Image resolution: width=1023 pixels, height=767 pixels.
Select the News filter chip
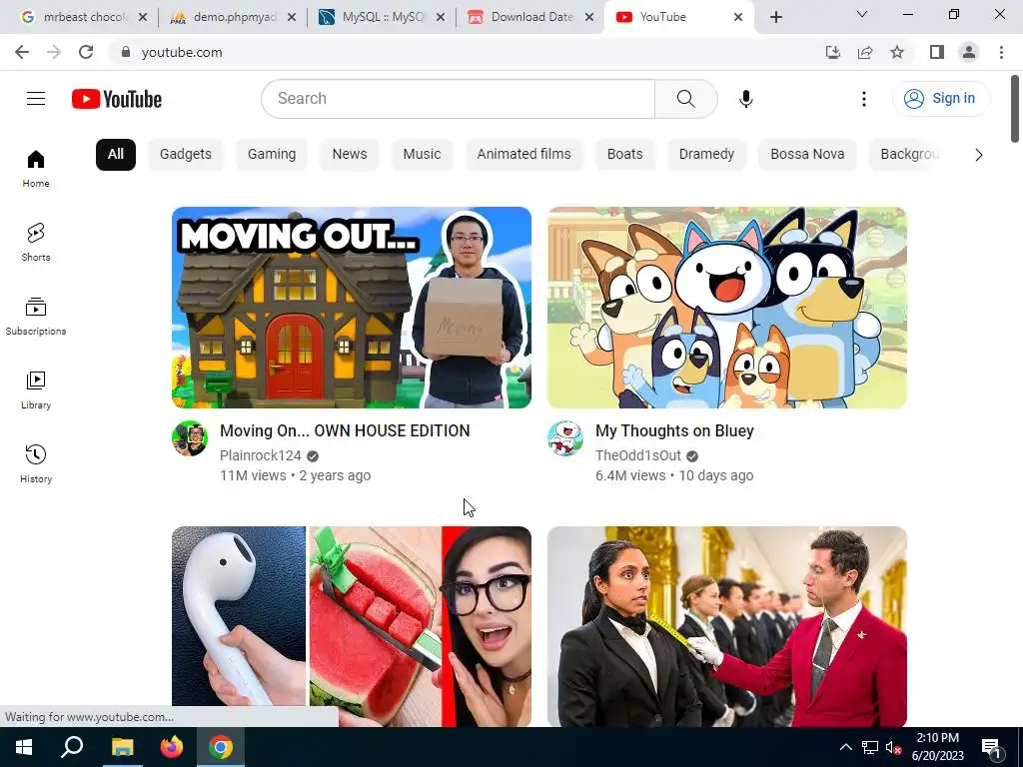click(349, 155)
